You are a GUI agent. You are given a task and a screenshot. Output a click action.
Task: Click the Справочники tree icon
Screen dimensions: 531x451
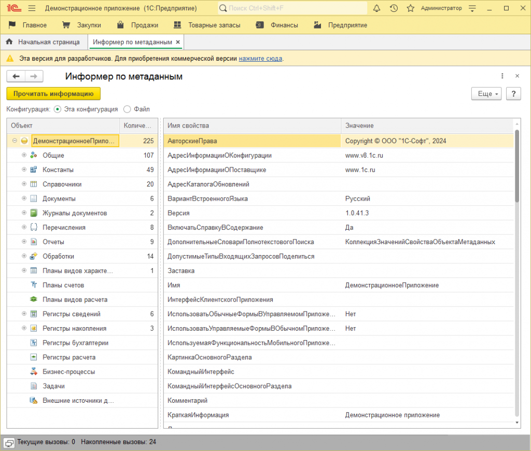coord(34,184)
